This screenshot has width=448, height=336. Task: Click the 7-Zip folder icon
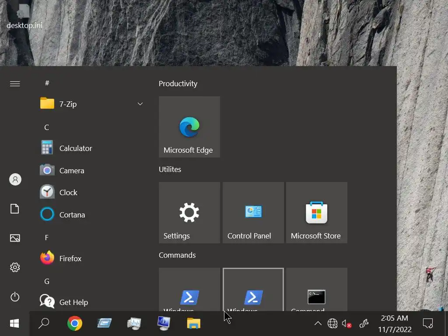[47, 103]
